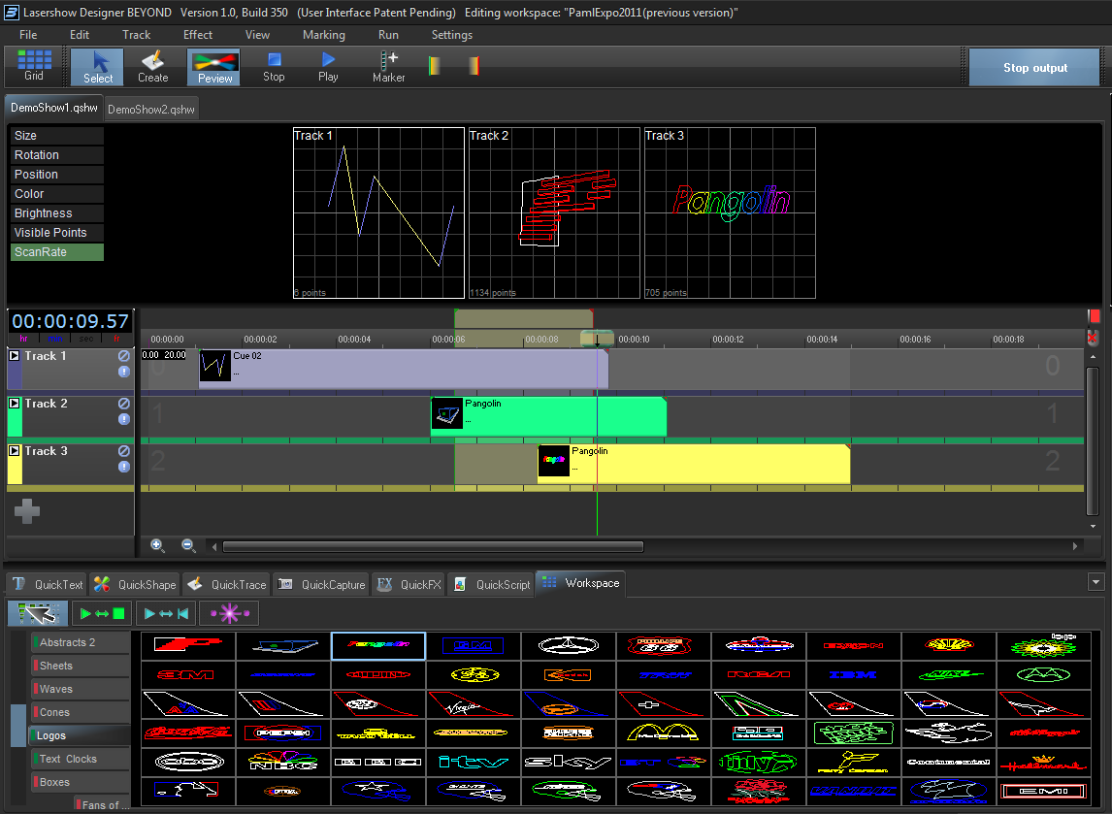Screen dimensions: 1112x814
Task: Toggle the Preview mode button
Action: click(214, 66)
